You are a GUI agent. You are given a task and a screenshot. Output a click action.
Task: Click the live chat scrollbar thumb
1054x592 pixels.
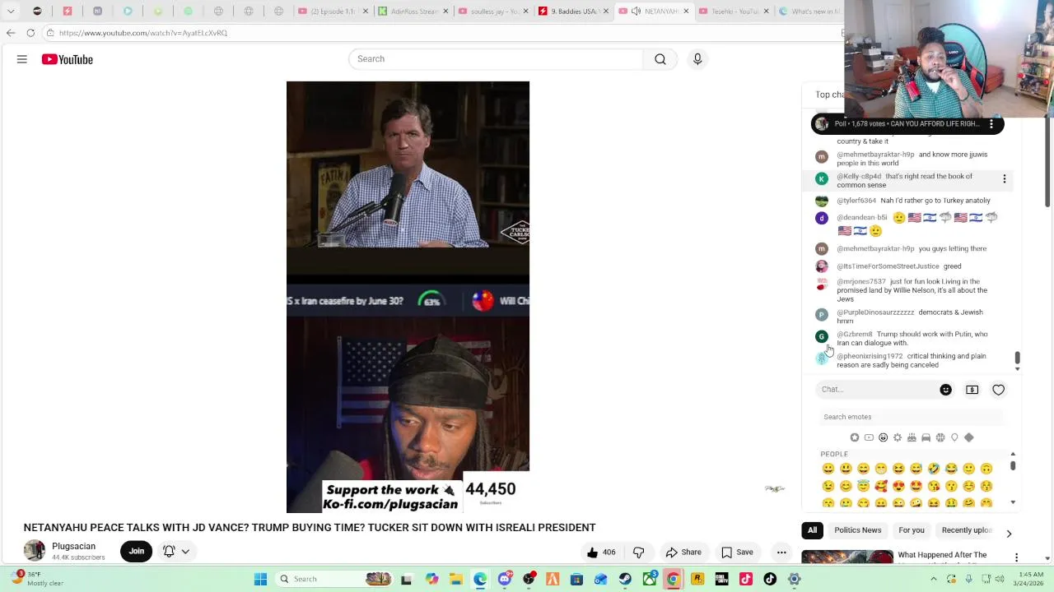pyautogui.click(x=1017, y=358)
